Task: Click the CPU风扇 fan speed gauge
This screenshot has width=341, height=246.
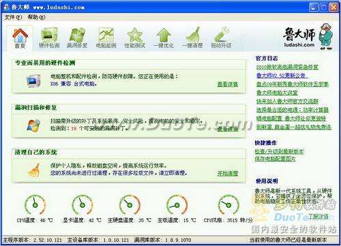Action: [x=228, y=204]
